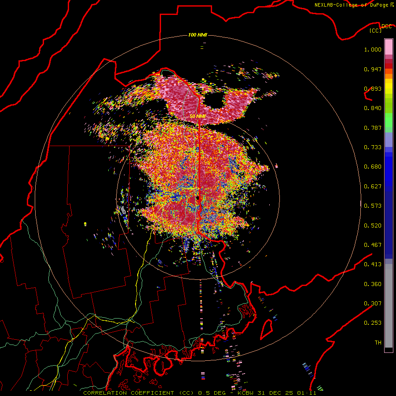This screenshot has height=396, width=396.
Task: Click the '01:11' timestamp text
Action: pos(307,393)
